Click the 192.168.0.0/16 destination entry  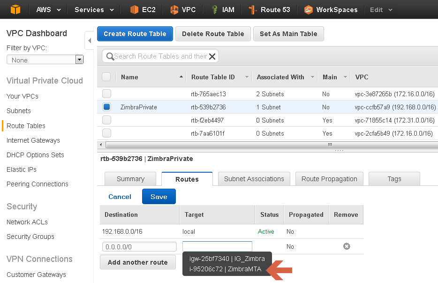pyautogui.click(x=122, y=231)
